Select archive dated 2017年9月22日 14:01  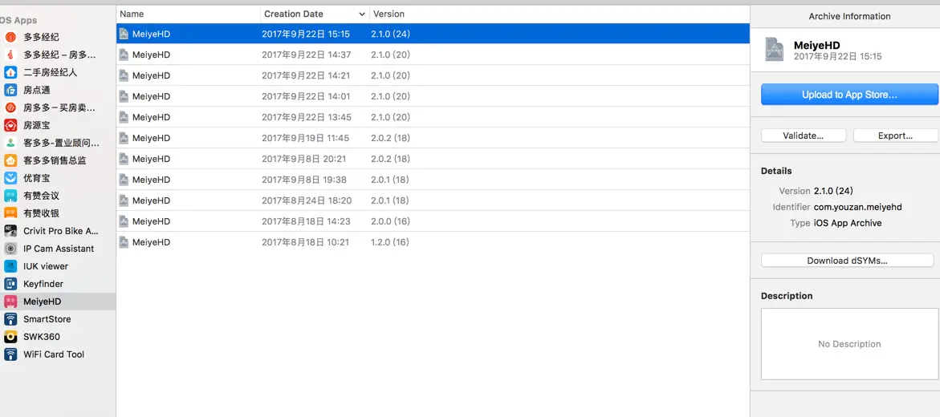[x=433, y=96]
